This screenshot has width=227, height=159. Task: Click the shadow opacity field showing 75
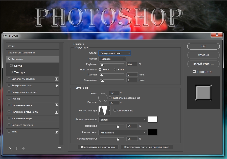point(132,139)
